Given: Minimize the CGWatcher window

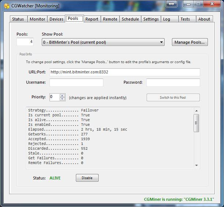Looking at the screenshot, I should 188,4.
